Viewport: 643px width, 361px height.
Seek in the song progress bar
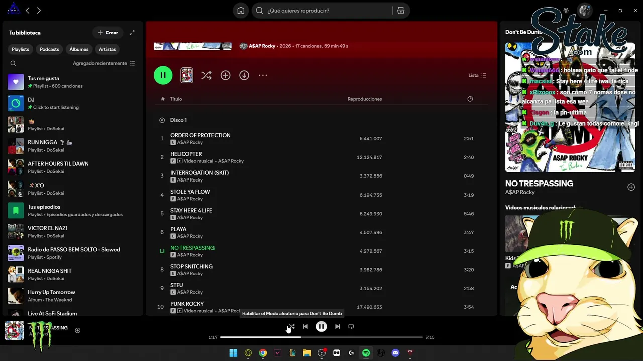coord(321,337)
